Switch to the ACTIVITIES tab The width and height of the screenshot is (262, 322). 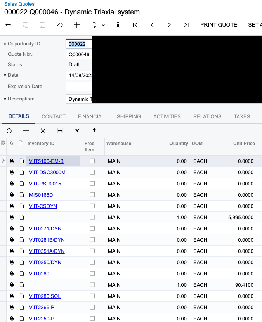[x=167, y=116]
